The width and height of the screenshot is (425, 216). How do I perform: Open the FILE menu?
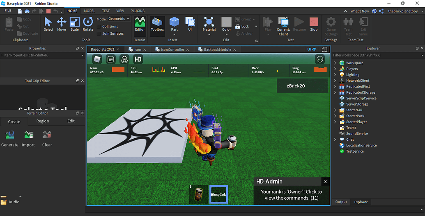click(x=8, y=11)
